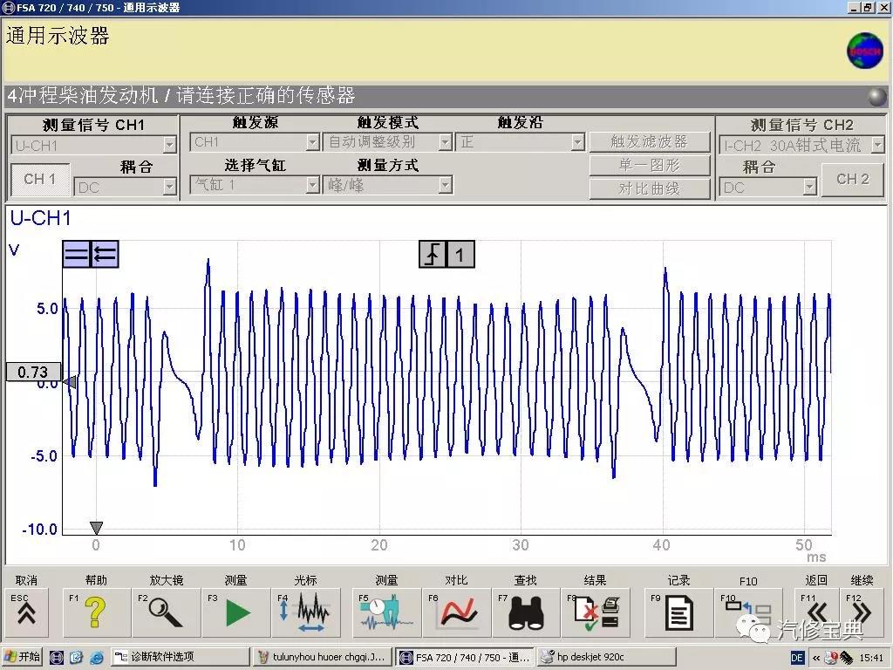Open the F5 measurement caliper tool

[386, 613]
